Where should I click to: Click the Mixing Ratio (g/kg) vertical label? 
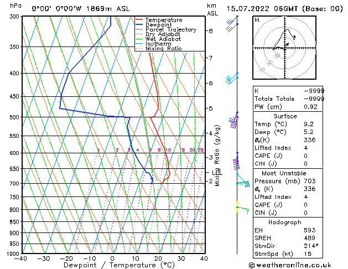pos(217,156)
